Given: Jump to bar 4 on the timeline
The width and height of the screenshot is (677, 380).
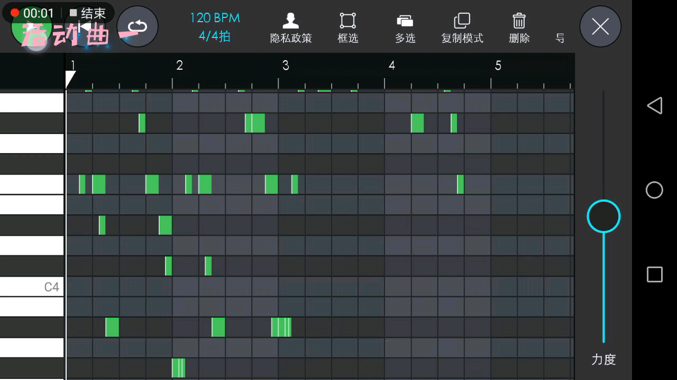Looking at the screenshot, I should click(x=392, y=65).
